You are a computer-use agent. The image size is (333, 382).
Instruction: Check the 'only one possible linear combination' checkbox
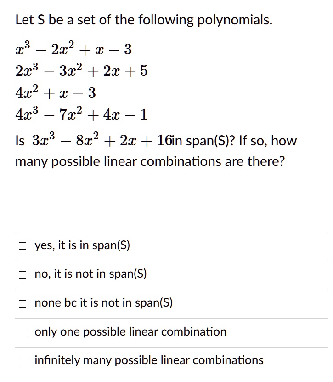point(22,332)
